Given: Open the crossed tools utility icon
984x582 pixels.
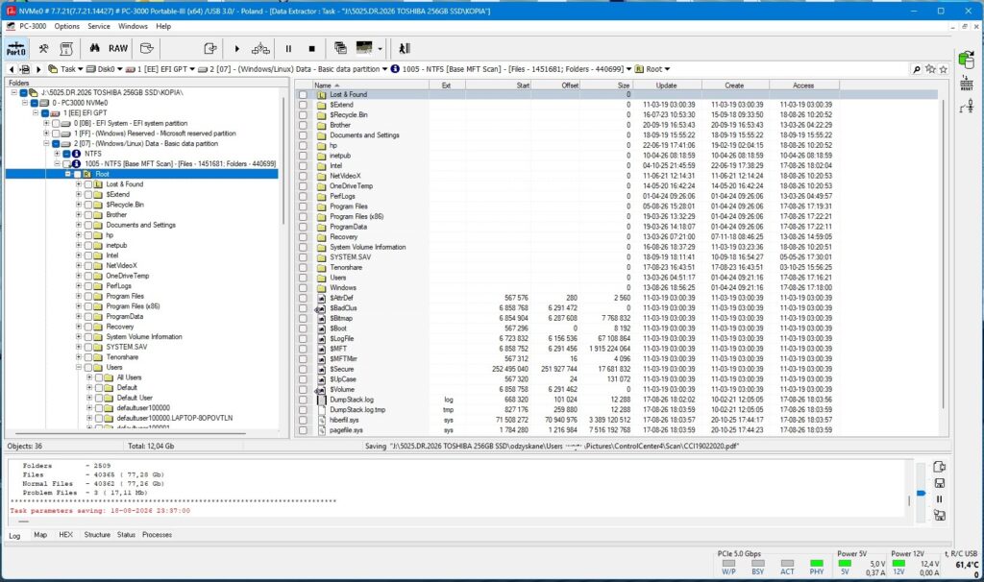Looking at the screenshot, I should [x=43, y=48].
